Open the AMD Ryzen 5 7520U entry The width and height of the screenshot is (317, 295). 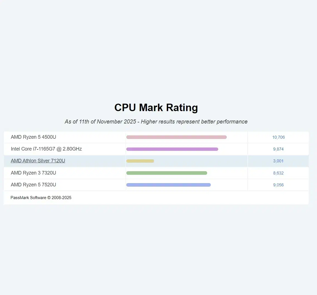click(33, 185)
